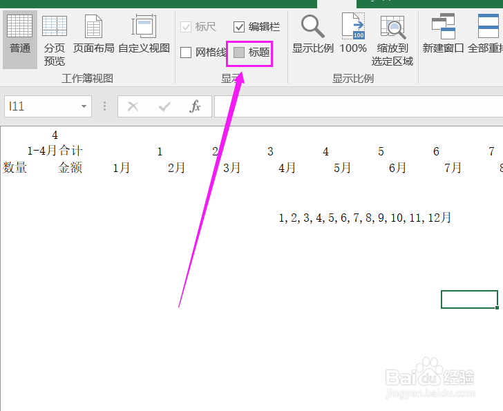Open the Zoom (显示比例) dialog
Image resolution: width=503 pixels, height=411 pixels.
313,34
